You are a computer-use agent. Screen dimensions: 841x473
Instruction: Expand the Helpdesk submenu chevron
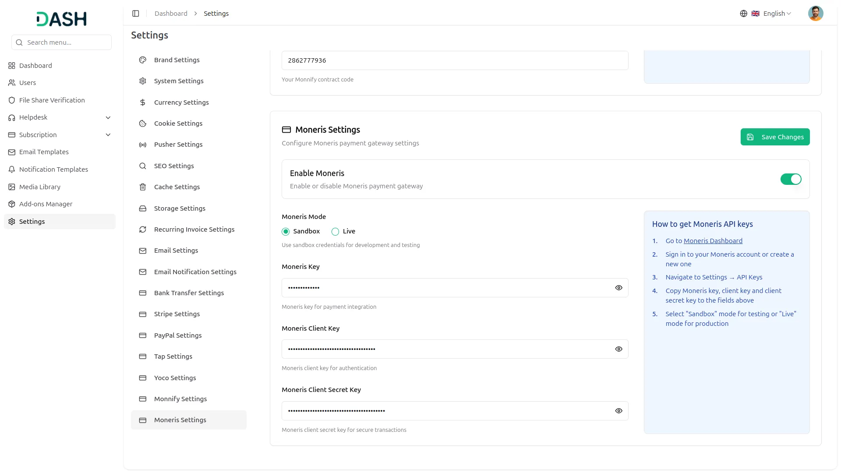coord(108,117)
